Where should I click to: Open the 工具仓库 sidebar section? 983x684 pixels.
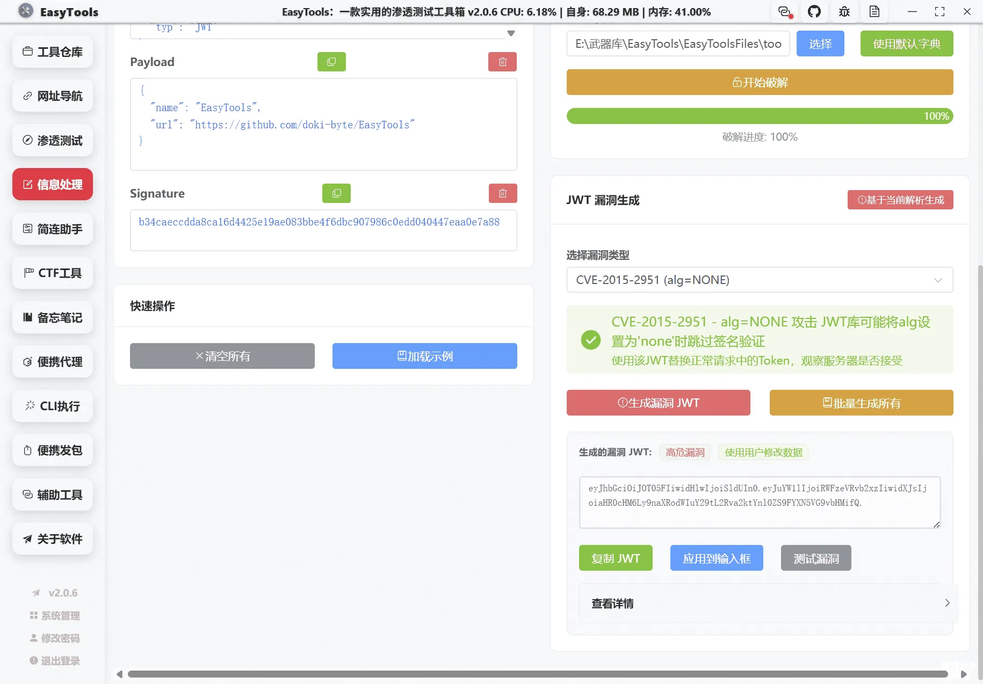click(x=52, y=52)
